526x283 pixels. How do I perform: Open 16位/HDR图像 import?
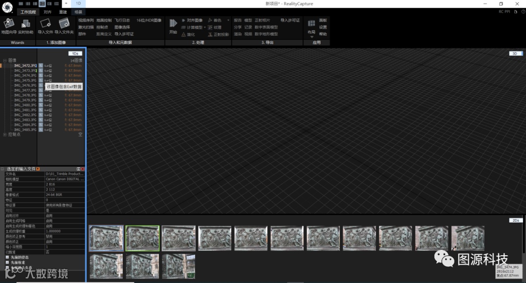149,20
